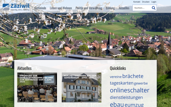Click the Login link

click(154, 2)
